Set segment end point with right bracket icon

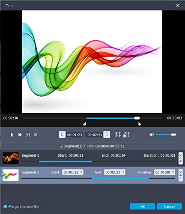[107, 134]
